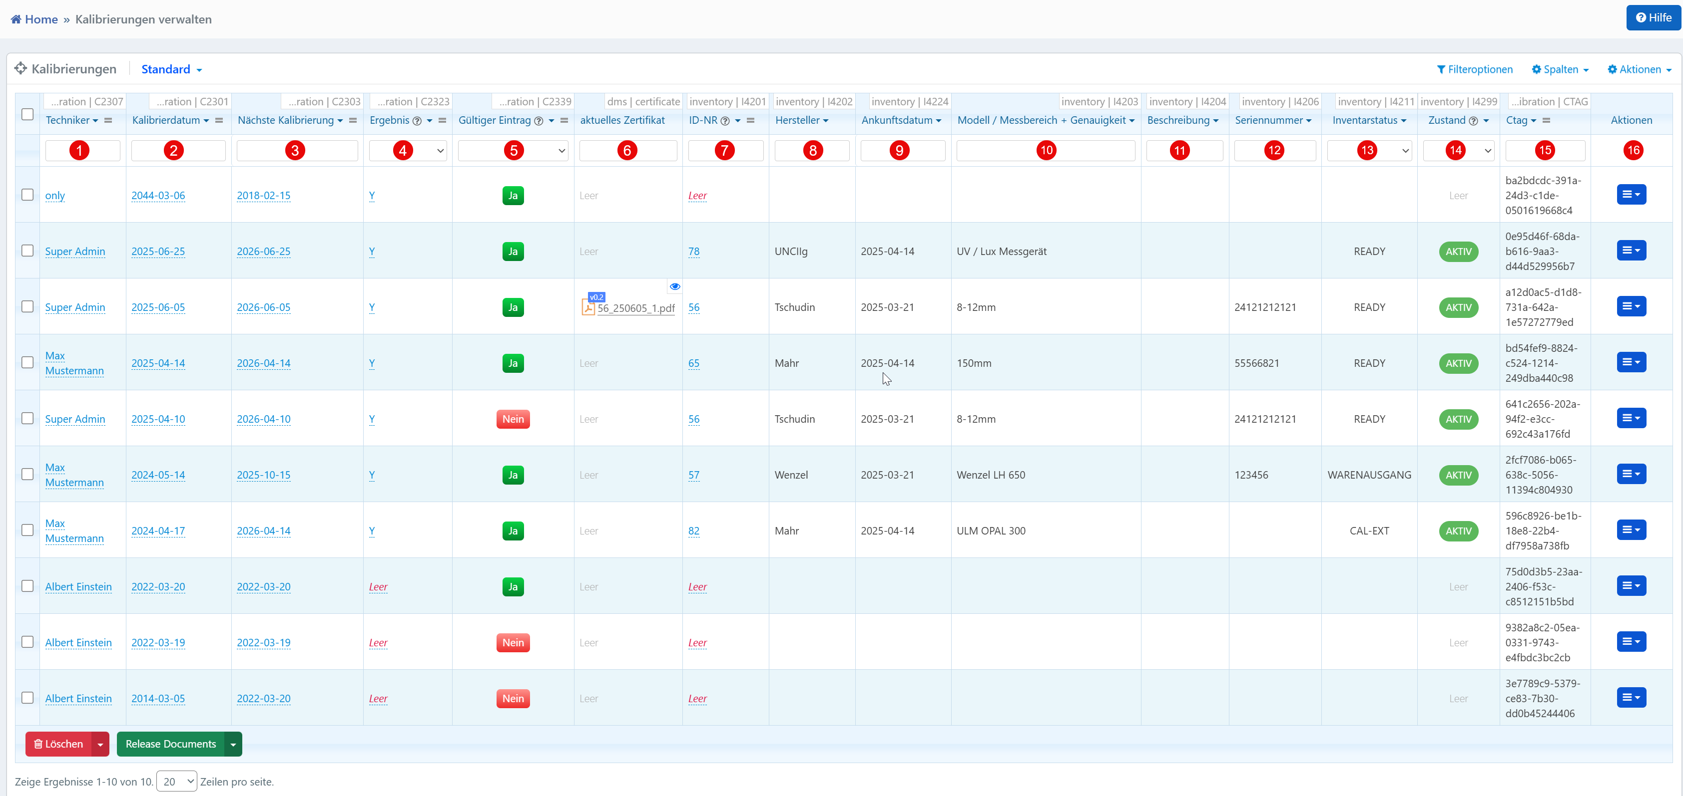1683x796 pixels.
Task: Open the Standard view dropdown
Action: (x=171, y=69)
